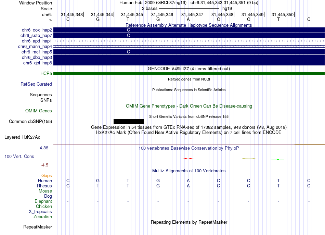325x235 pixels.
Task: Click the OMIM Gene Phenotypes title
Action: [x=189, y=106]
